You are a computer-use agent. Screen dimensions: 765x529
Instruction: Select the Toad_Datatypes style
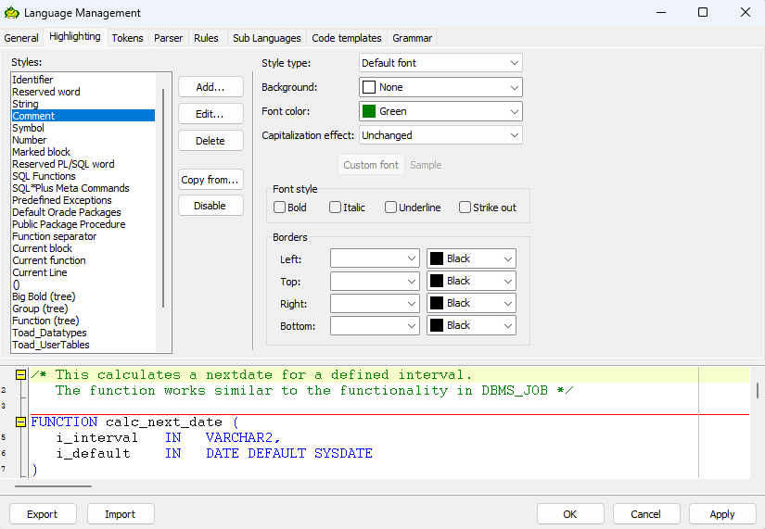point(83,333)
